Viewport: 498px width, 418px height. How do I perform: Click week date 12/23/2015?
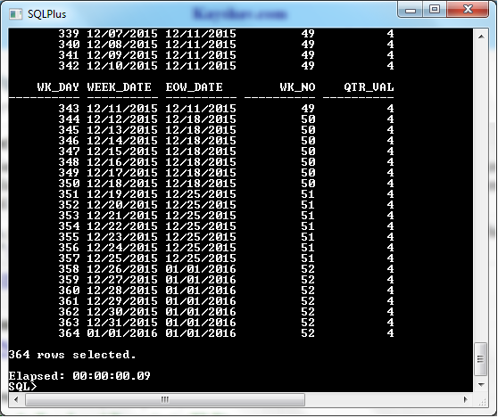click(x=122, y=237)
